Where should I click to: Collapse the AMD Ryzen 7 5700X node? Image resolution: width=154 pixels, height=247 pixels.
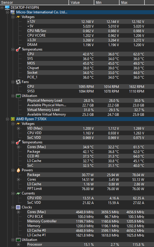pyautogui.click(x=8, y=119)
